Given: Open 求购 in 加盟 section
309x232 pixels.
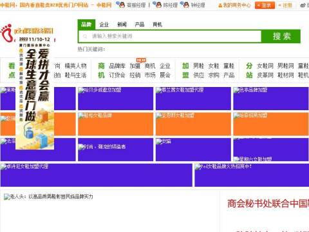Looking at the screenshot, I should pyautogui.click(x=214, y=75).
